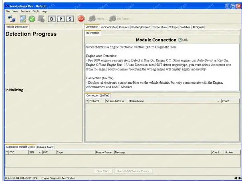Select the Connection (Sniffer) tab
The width and height of the screenshot is (242, 181).
tap(98, 96)
